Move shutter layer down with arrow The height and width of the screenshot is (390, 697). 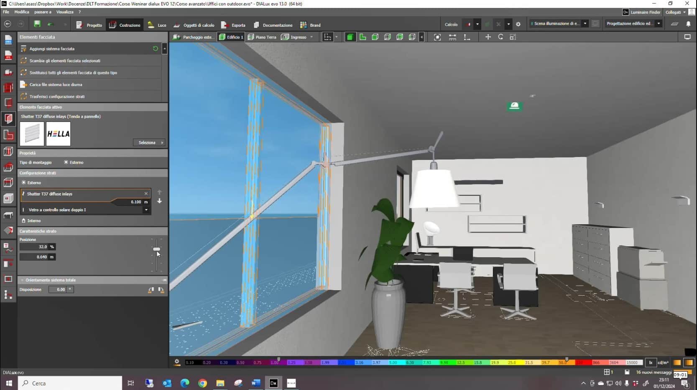click(159, 201)
